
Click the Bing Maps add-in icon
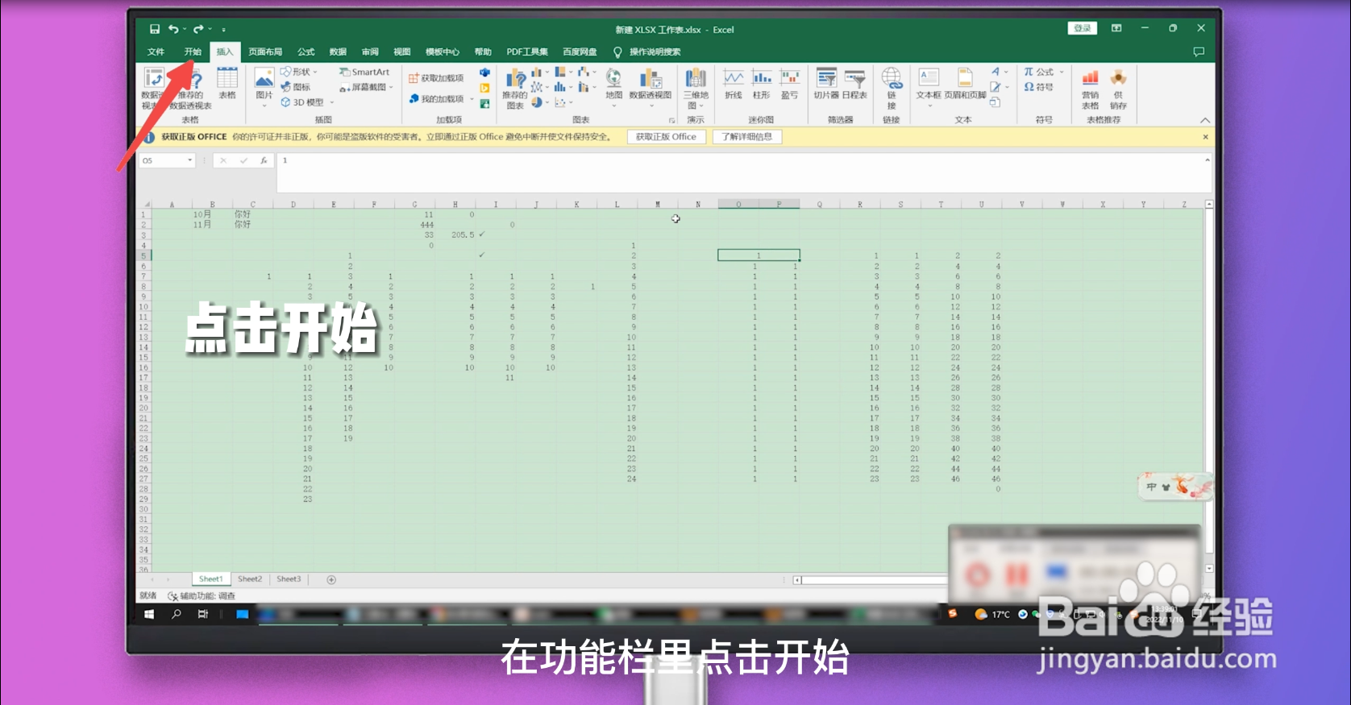[x=484, y=88]
